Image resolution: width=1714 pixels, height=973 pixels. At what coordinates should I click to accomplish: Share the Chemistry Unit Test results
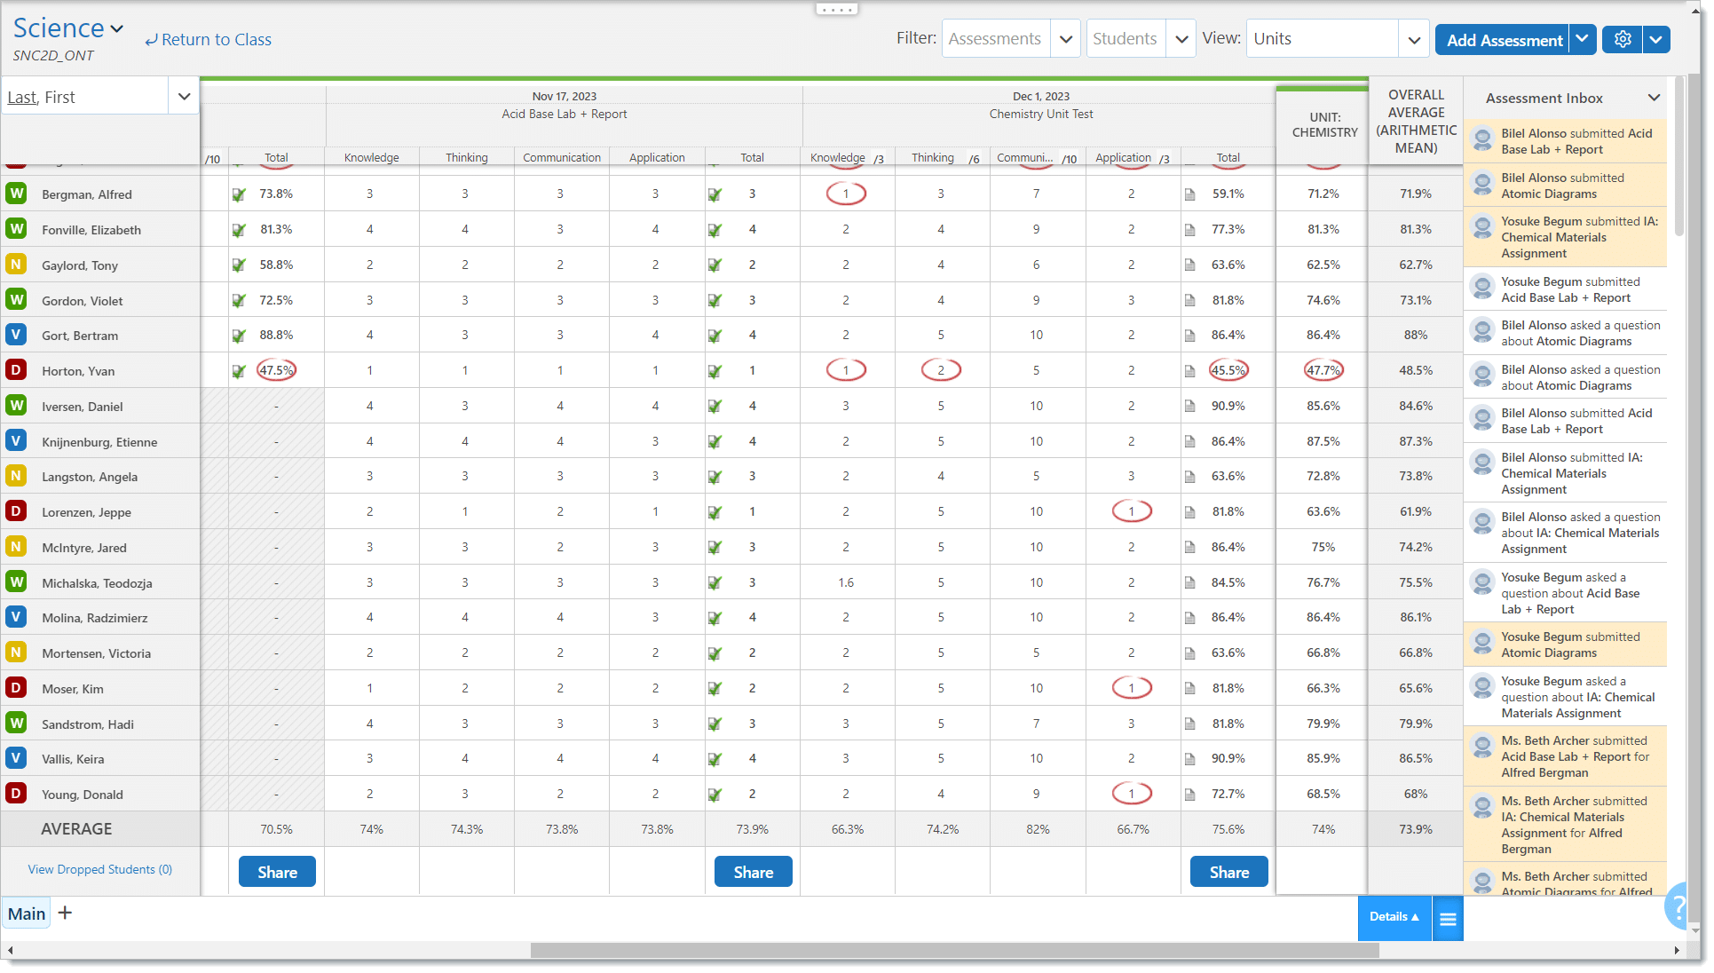(x=1228, y=872)
